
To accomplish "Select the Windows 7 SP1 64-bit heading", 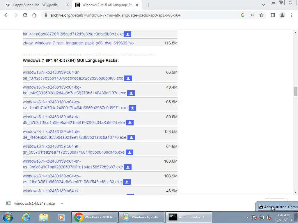I will [71, 60].
